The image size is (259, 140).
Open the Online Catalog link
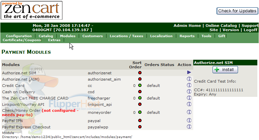click(x=221, y=26)
